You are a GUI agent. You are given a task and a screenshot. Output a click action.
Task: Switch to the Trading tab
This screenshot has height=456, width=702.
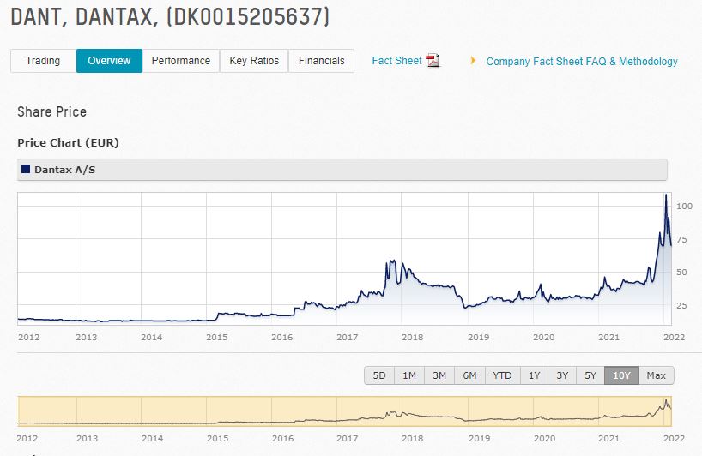pos(43,61)
